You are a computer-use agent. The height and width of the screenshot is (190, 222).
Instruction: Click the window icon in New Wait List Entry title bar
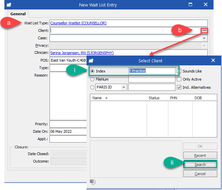[9, 5]
